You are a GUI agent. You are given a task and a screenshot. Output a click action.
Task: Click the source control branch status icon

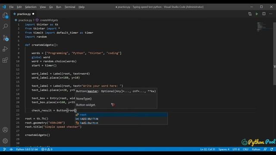(x=5, y=149)
